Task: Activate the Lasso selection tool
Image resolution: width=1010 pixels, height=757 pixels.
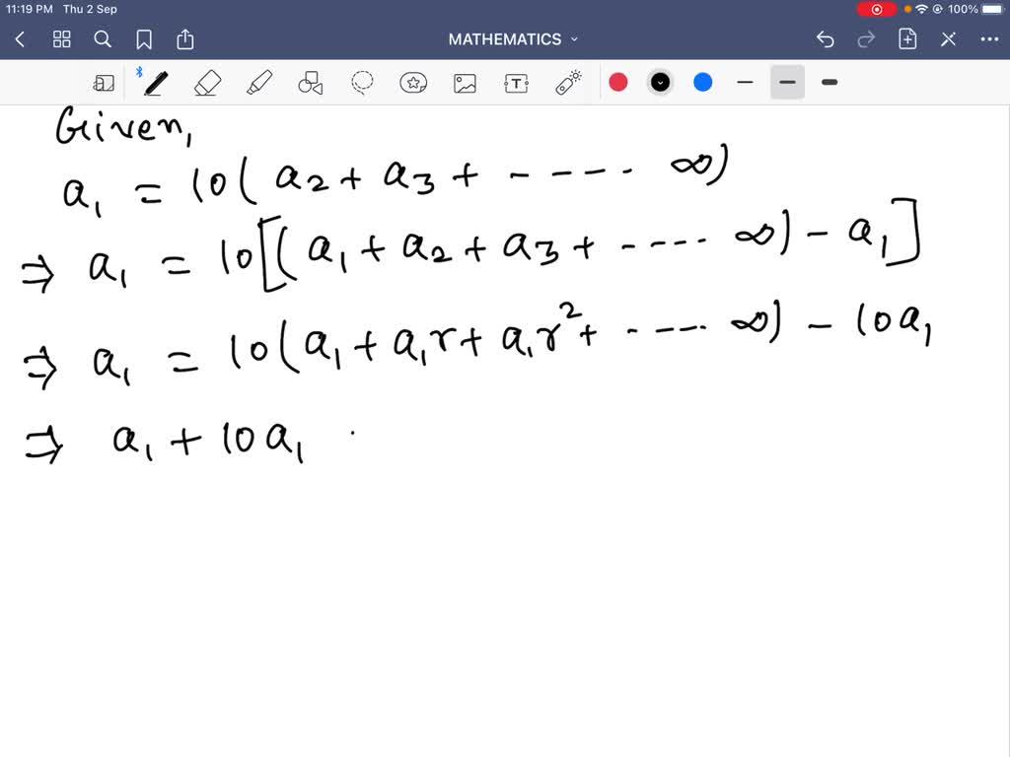Action: point(362,82)
